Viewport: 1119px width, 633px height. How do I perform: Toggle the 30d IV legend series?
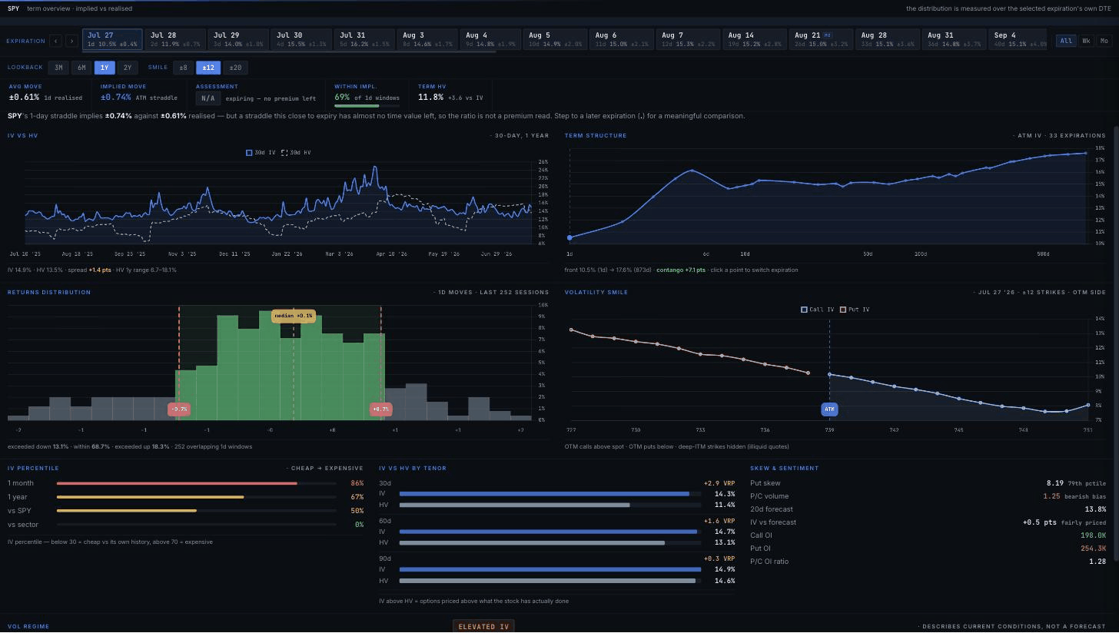click(261, 153)
